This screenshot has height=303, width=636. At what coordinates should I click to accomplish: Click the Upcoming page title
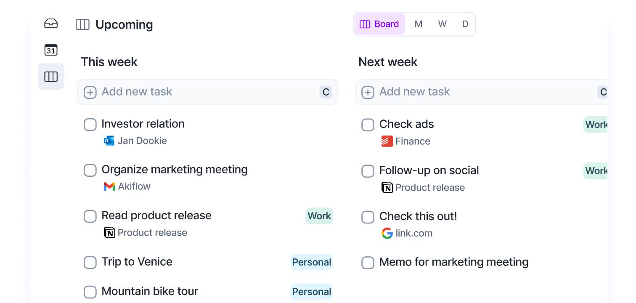tap(124, 25)
